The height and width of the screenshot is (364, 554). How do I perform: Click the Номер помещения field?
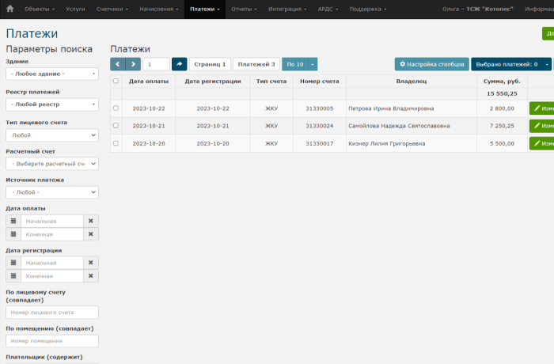coord(52,341)
